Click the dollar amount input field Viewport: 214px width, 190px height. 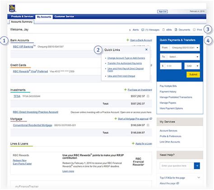[171, 66]
